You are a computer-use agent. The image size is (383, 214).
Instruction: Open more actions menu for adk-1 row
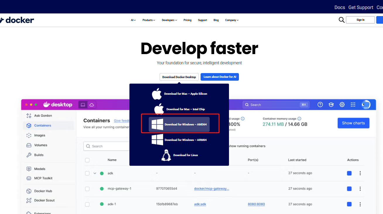360,204
